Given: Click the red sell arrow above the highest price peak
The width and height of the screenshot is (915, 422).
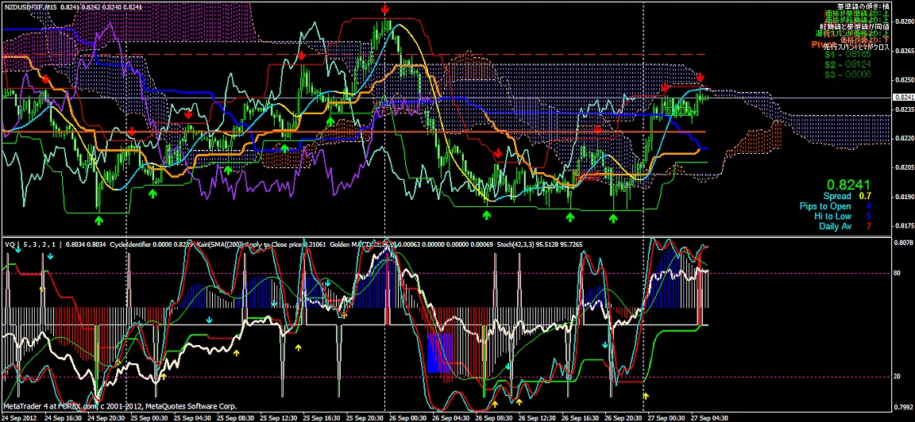Looking at the screenshot, I should [385, 9].
